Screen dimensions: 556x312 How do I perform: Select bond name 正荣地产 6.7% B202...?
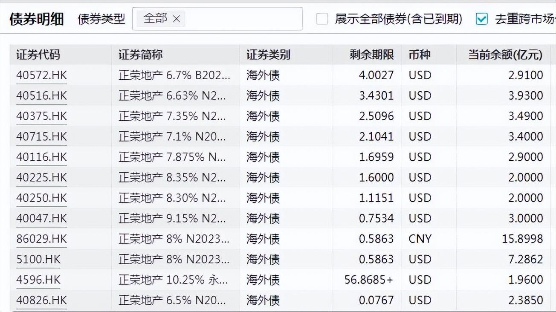[174, 75]
